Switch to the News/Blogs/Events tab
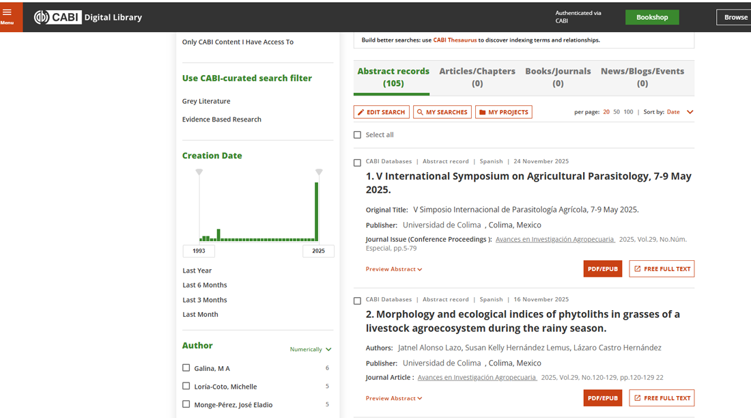Screen dimensions: 751x418 642,77
